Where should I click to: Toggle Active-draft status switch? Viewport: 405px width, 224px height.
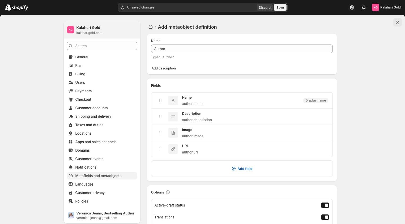click(x=325, y=205)
